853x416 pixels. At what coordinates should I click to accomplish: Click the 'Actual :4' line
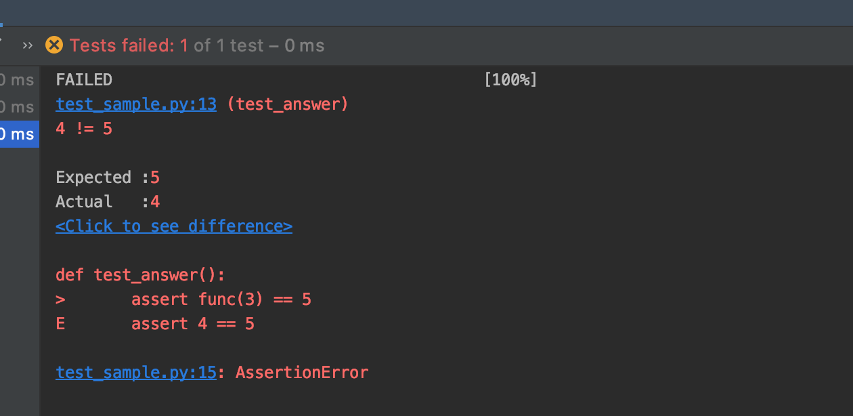pyautogui.click(x=108, y=202)
